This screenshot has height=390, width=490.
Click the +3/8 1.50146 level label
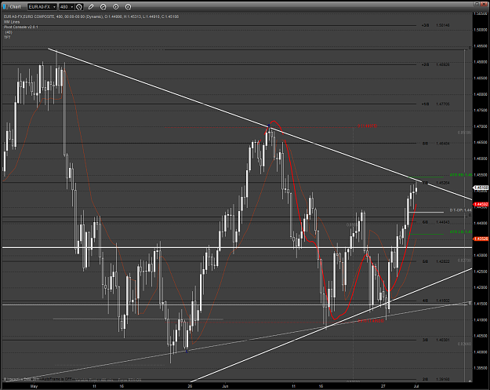435,25
